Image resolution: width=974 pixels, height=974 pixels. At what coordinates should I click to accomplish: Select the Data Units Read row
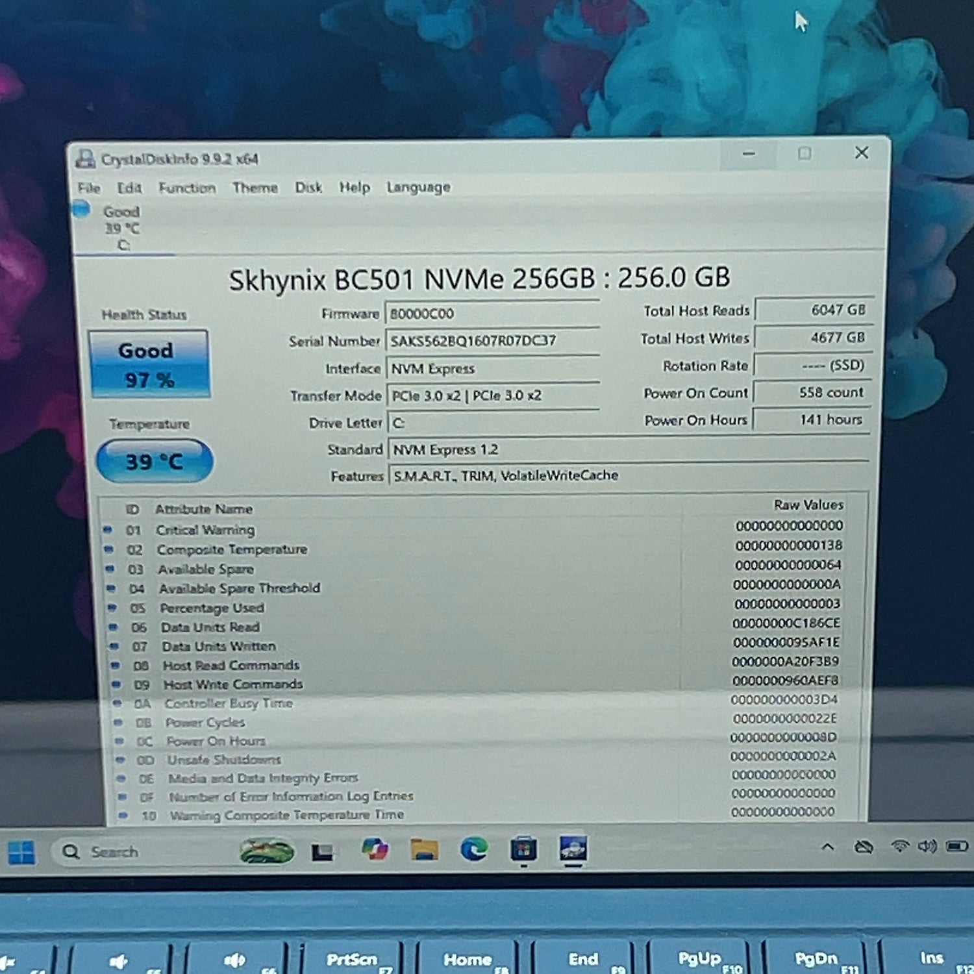pyautogui.click(x=482, y=626)
